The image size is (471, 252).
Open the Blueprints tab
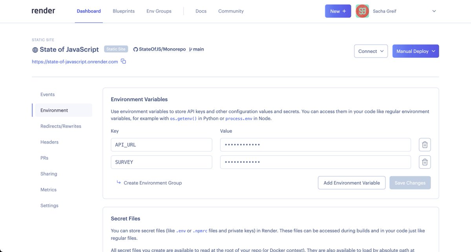coord(124,11)
